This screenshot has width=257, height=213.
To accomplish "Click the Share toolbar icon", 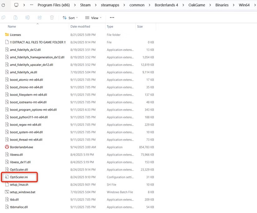I will pos(40,18).
